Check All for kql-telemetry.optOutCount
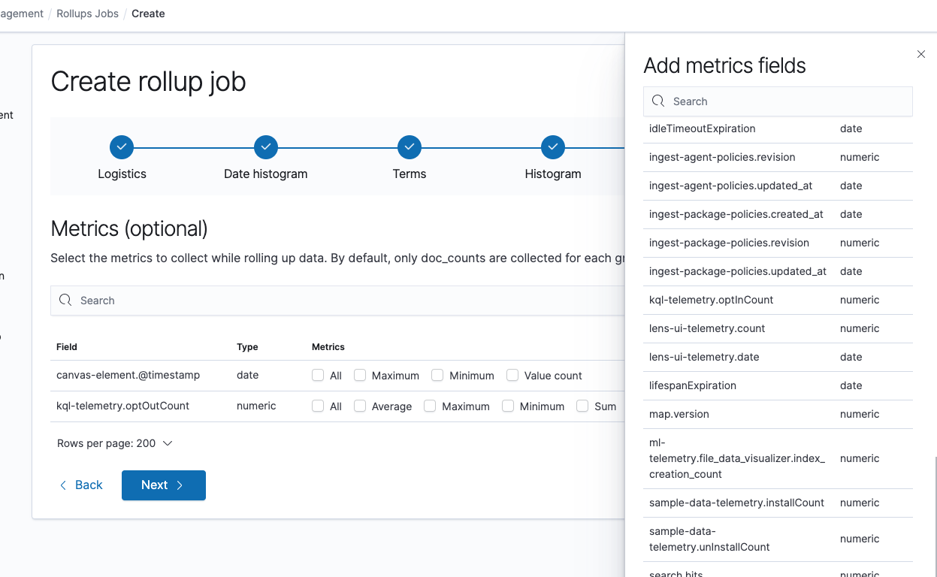 pyautogui.click(x=318, y=406)
